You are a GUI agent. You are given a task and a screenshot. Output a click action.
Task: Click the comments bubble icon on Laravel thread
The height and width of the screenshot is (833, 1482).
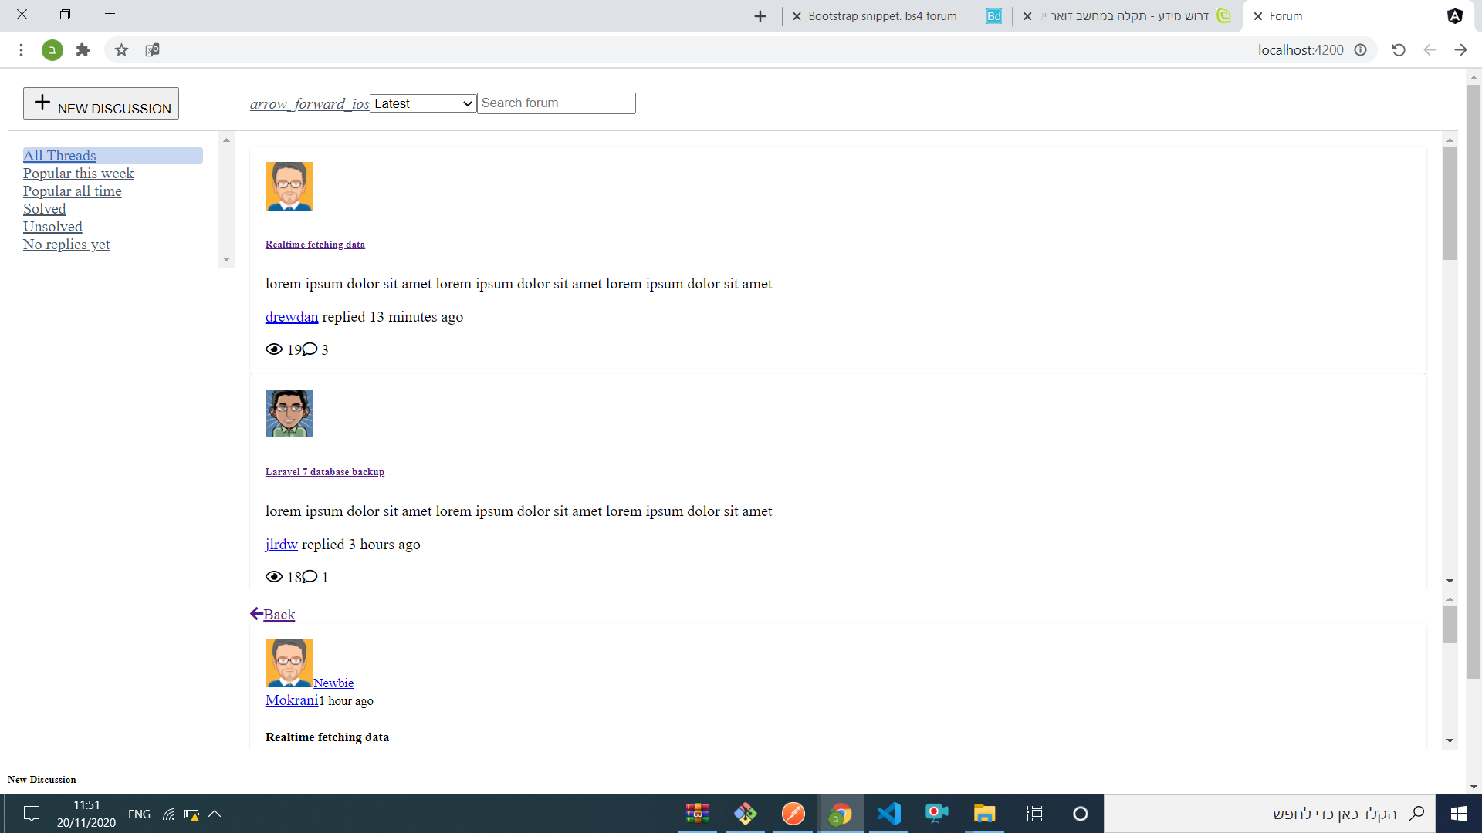tap(310, 577)
